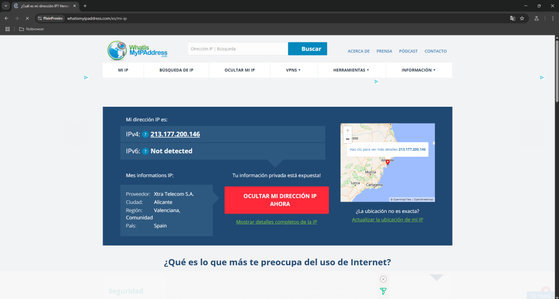The height and width of the screenshot is (299, 559).
Task: Click the green ad provider icon at bottom
Action: [x=383, y=291]
